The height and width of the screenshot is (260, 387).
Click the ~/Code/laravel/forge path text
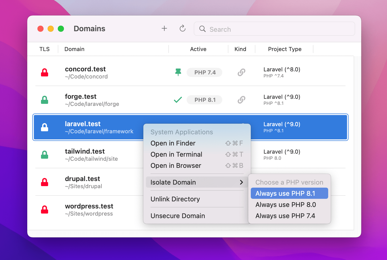tap(92, 104)
